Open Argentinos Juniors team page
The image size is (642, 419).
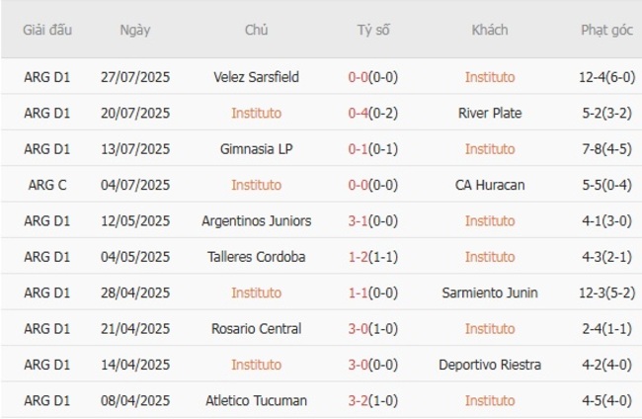coord(256,220)
